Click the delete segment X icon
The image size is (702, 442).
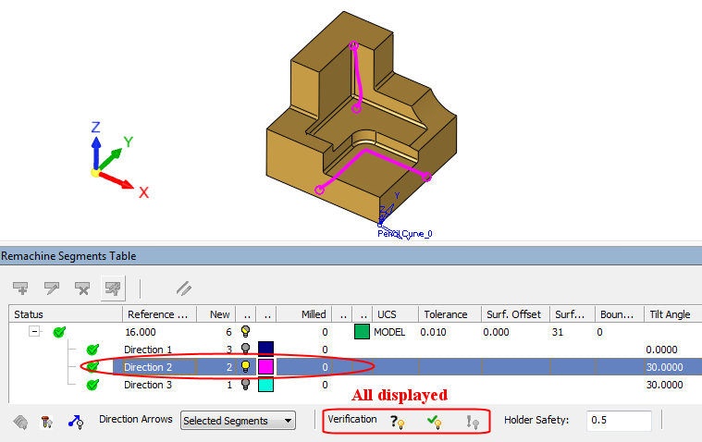pyautogui.click(x=81, y=288)
